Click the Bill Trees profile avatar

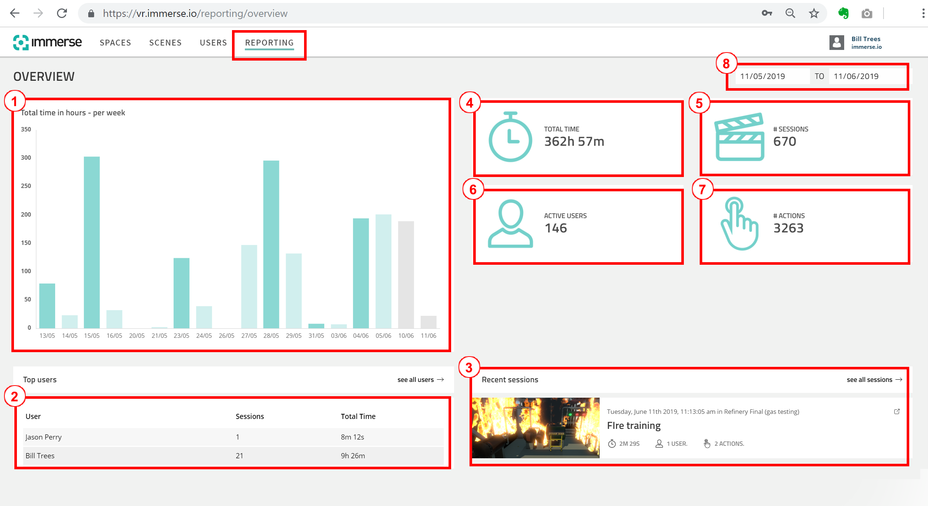coord(836,43)
